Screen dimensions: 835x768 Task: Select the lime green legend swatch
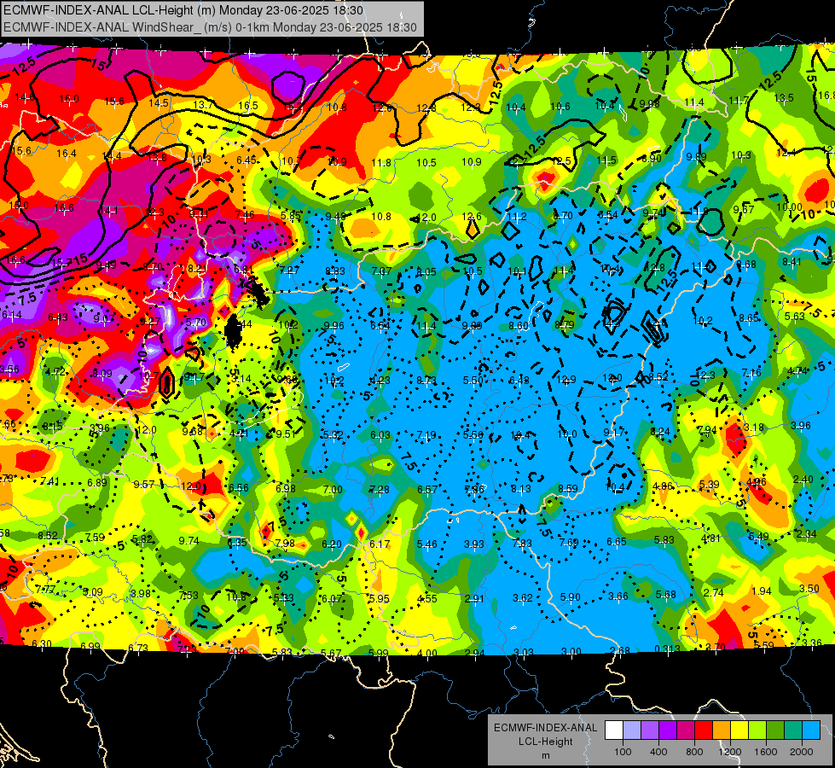click(757, 730)
